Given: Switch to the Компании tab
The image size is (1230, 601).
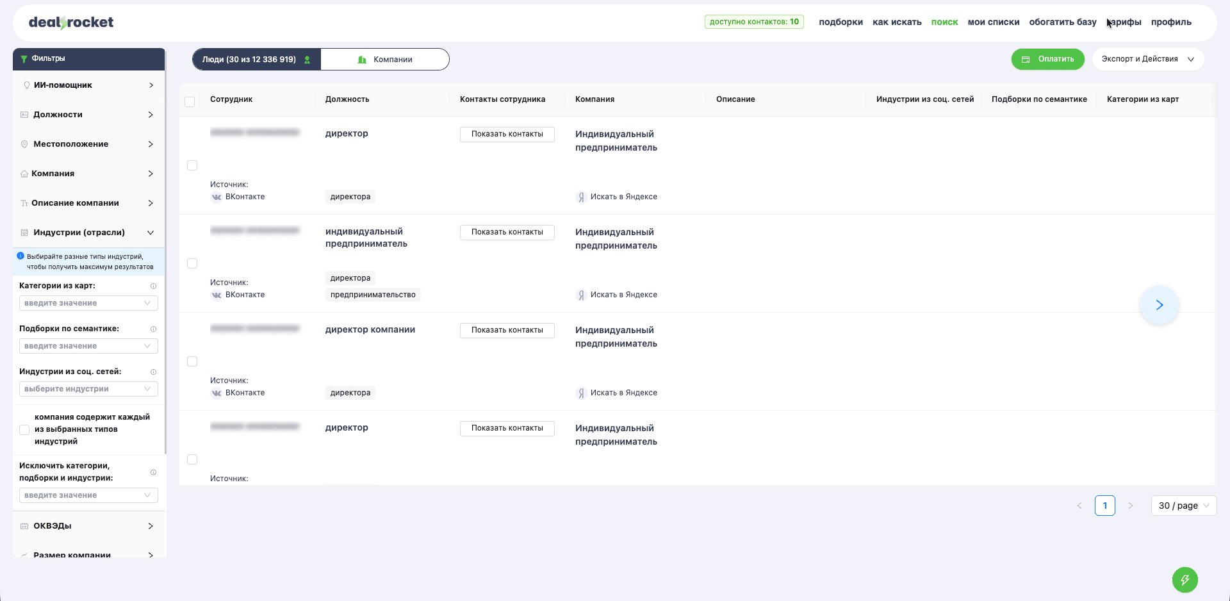Looking at the screenshot, I should pos(385,60).
